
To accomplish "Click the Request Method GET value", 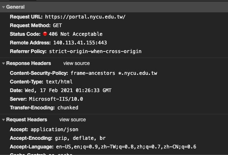I will [x=57, y=25].
